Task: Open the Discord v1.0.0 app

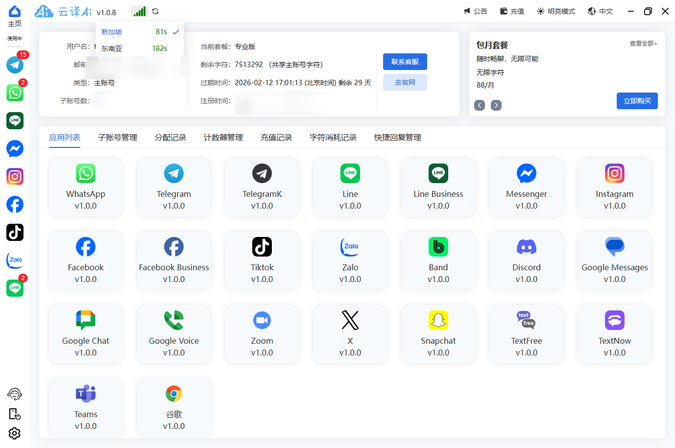Action: 526,260
